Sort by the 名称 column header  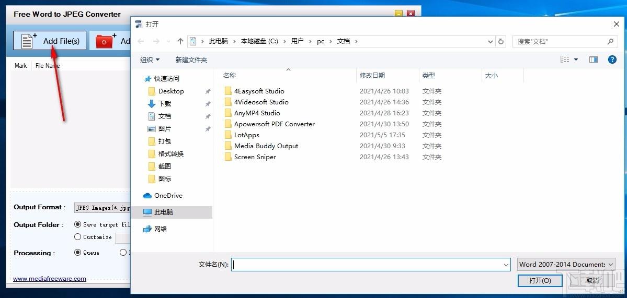230,75
